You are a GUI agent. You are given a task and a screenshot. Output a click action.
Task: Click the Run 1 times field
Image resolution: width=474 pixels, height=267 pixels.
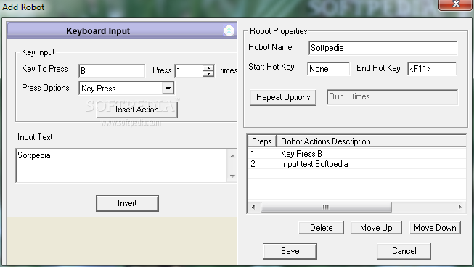pos(392,97)
